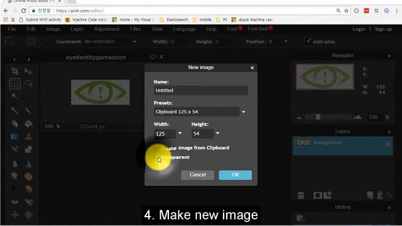Toggle the Transparent checkbox
This screenshot has height=226, width=402.
[x=157, y=157]
